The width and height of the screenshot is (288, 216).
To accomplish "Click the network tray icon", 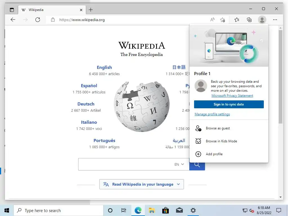I will (x=245, y=210).
